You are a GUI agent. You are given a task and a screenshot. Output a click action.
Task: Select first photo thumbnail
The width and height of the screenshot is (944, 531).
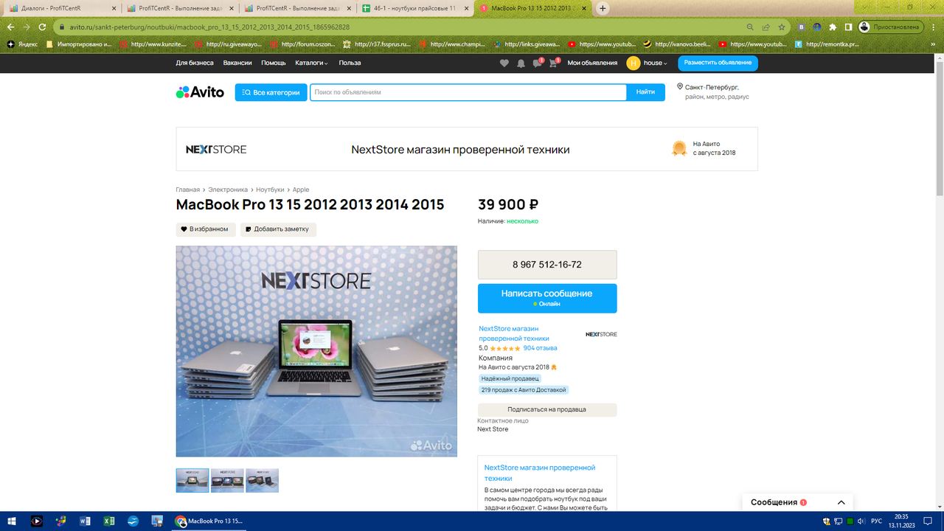[x=192, y=480]
